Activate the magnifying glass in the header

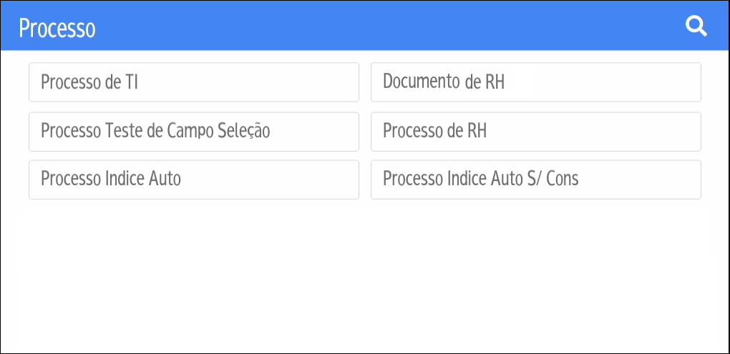696,26
